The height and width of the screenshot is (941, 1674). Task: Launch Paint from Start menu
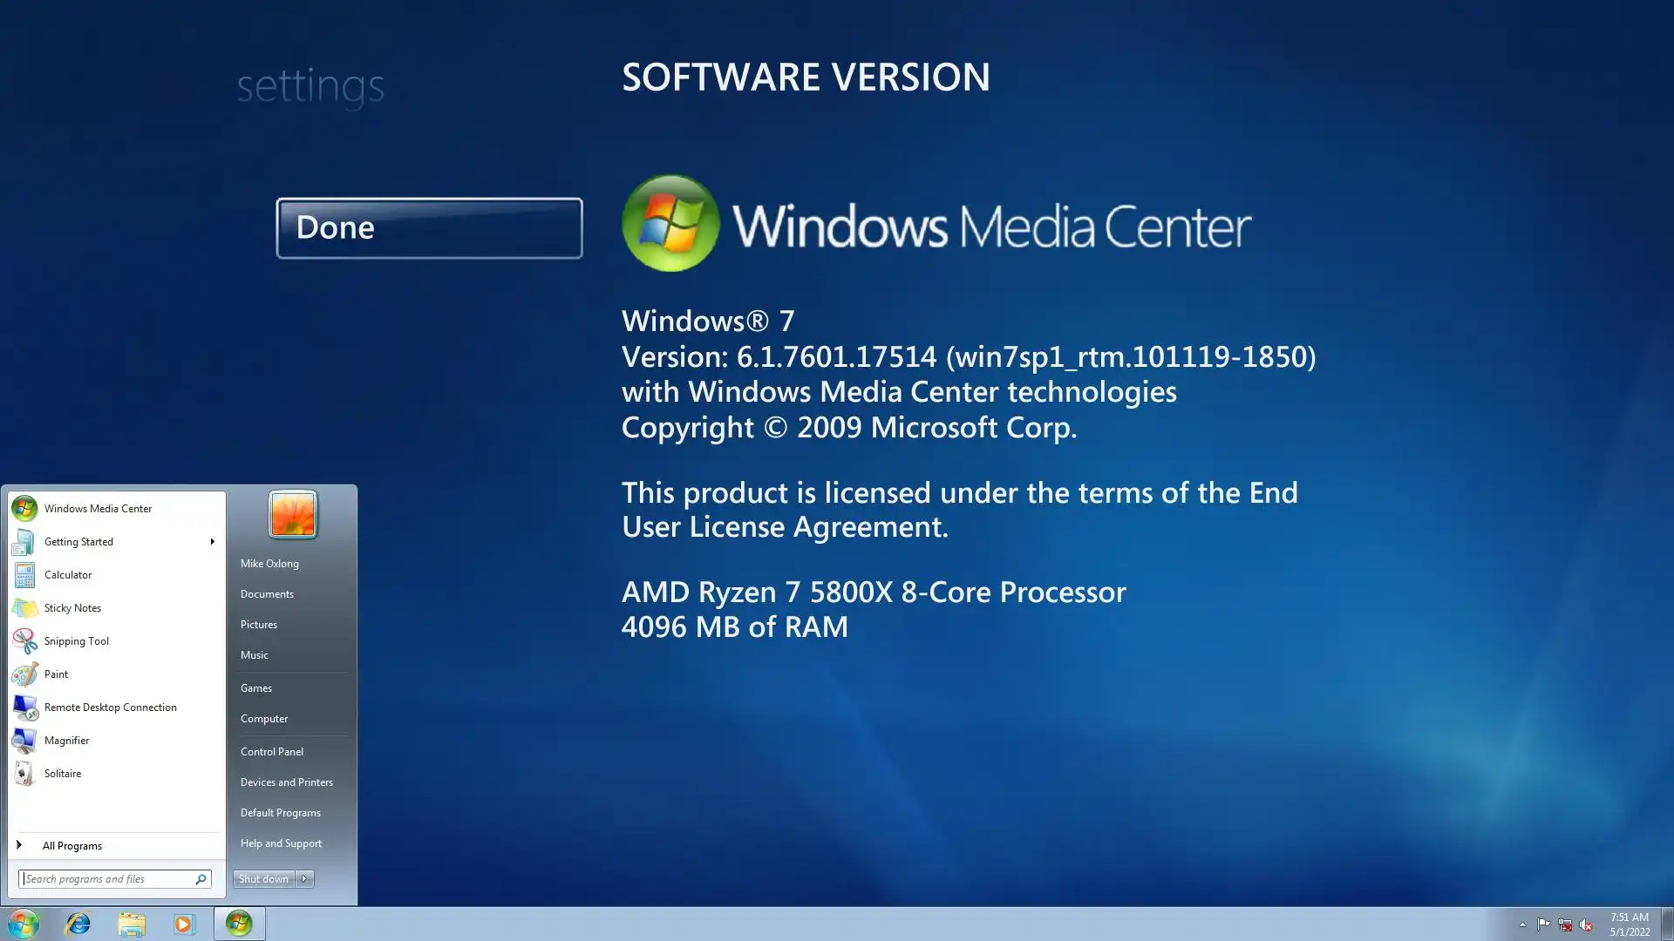(24, 674)
